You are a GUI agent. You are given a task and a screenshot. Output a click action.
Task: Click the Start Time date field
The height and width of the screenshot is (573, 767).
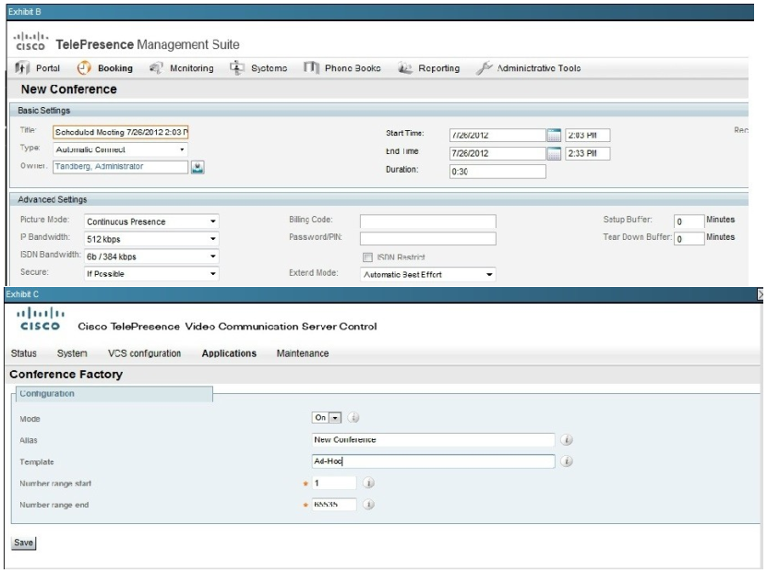click(497, 135)
